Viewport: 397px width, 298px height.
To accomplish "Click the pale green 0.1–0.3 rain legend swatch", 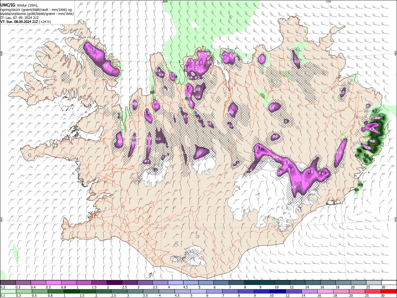I will coord(8,291).
